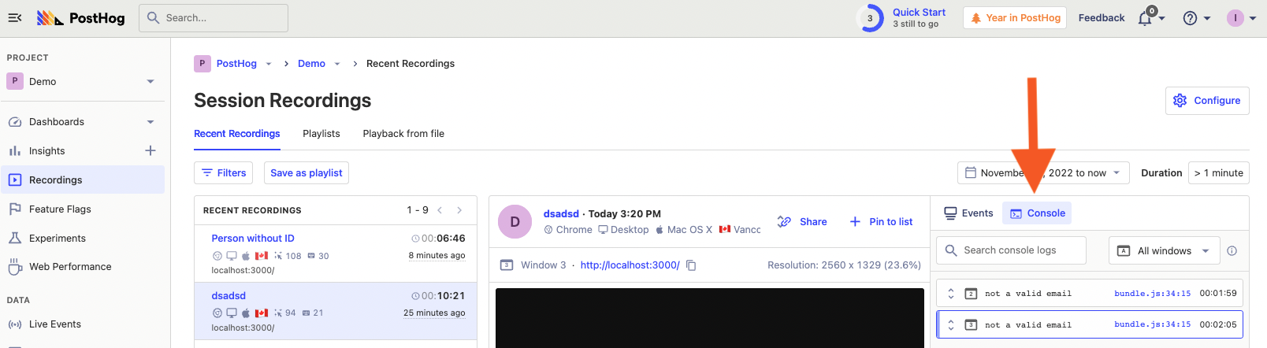Switch to the Events tab
This screenshot has width=1267, height=348.
click(x=968, y=213)
